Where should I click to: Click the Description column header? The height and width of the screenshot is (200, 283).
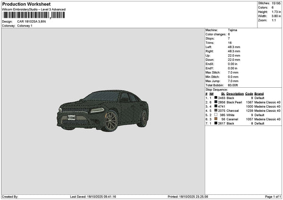(x=235, y=94)
